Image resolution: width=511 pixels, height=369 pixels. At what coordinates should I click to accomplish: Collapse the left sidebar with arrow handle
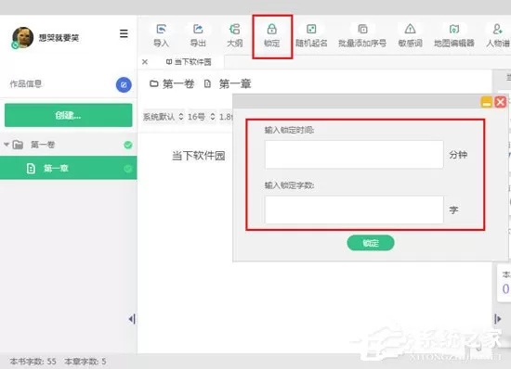click(132, 319)
